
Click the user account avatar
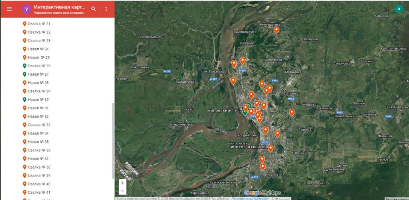(x=399, y=9)
